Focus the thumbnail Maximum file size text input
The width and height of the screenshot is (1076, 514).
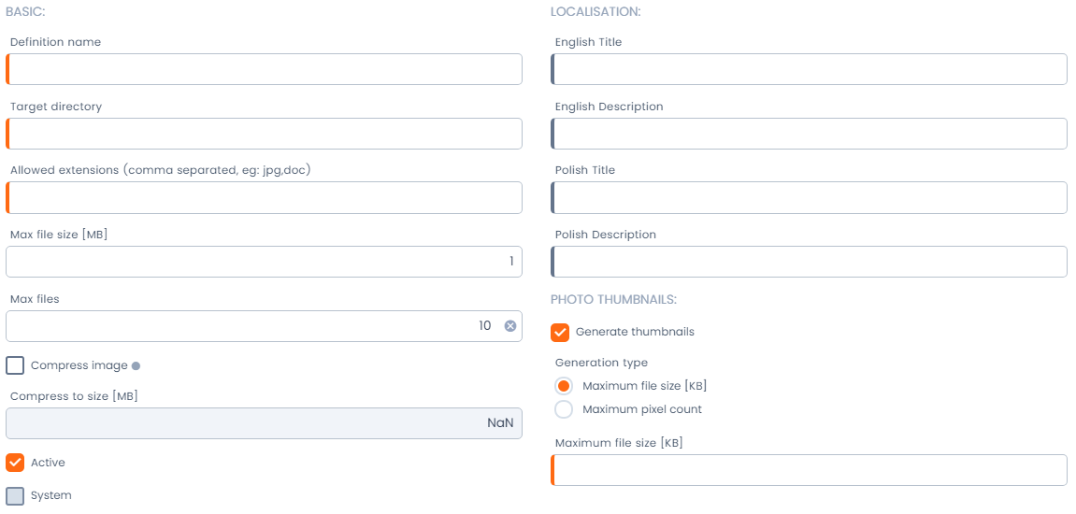click(810, 470)
